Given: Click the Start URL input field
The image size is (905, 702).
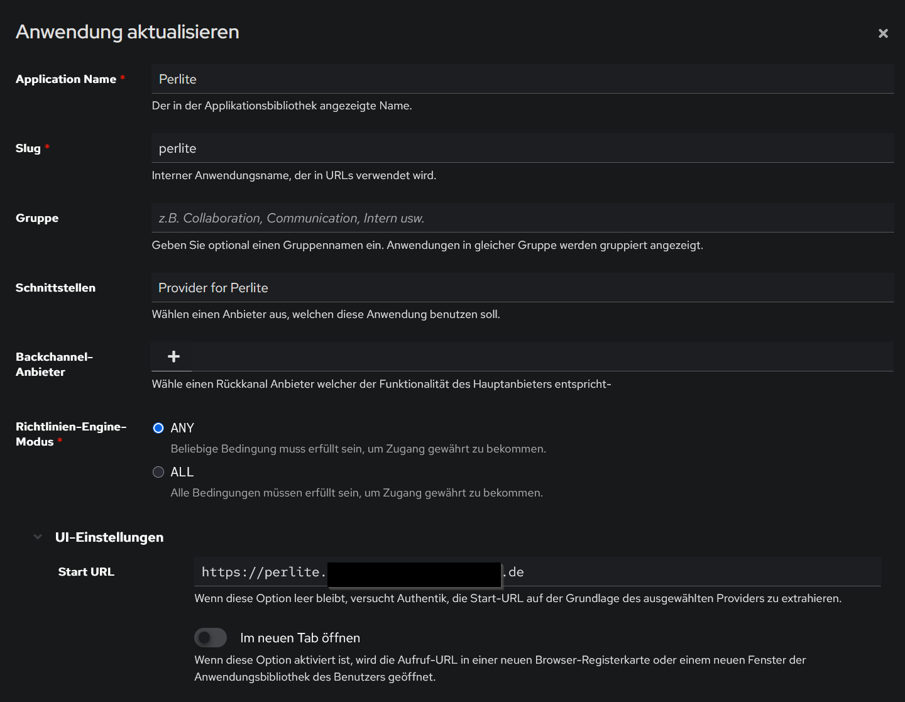Looking at the screenshot, I should (691, 572).
